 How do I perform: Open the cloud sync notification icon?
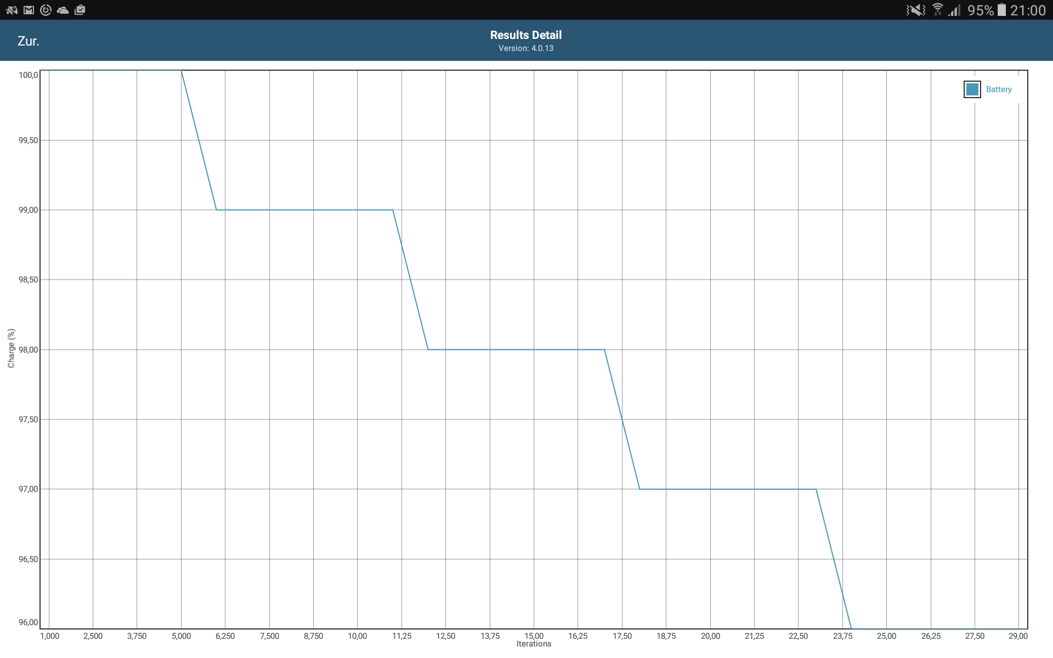(x=63, y=10)
